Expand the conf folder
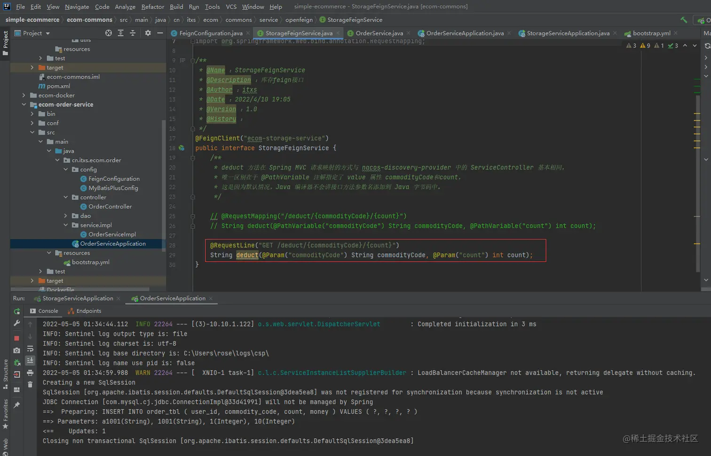The image size is (711, 456). coord(32,123)
